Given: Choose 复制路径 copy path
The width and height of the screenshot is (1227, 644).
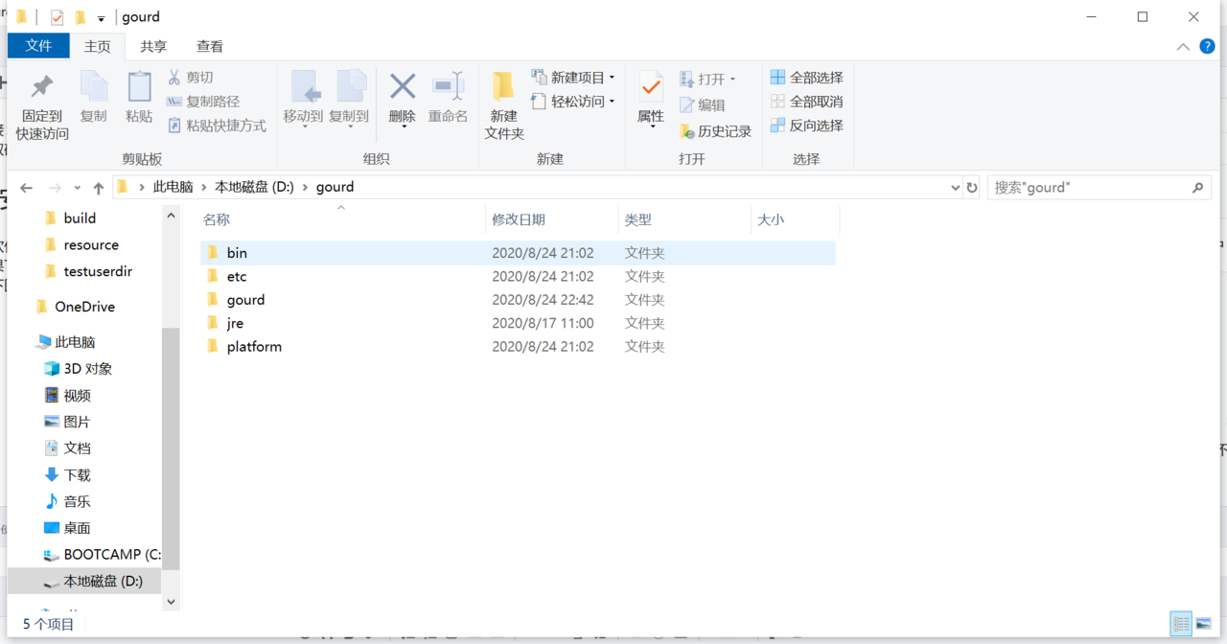Looking at the screenshot, I should click(x=203, y=102).
